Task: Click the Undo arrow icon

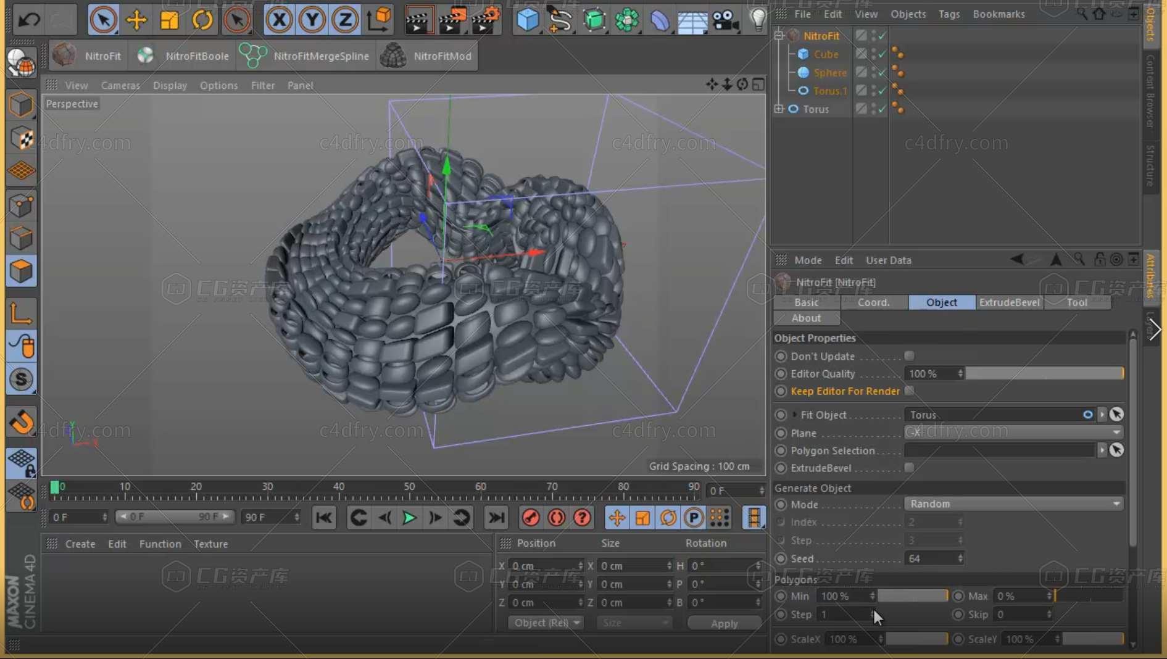Action: (x=28, y=19)
